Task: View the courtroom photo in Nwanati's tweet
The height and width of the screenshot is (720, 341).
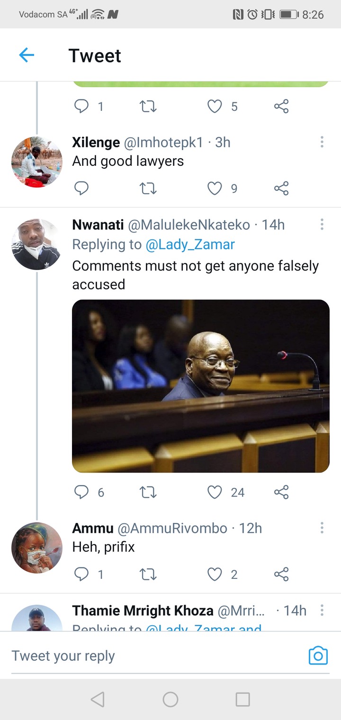Action: tap(201, 386)
